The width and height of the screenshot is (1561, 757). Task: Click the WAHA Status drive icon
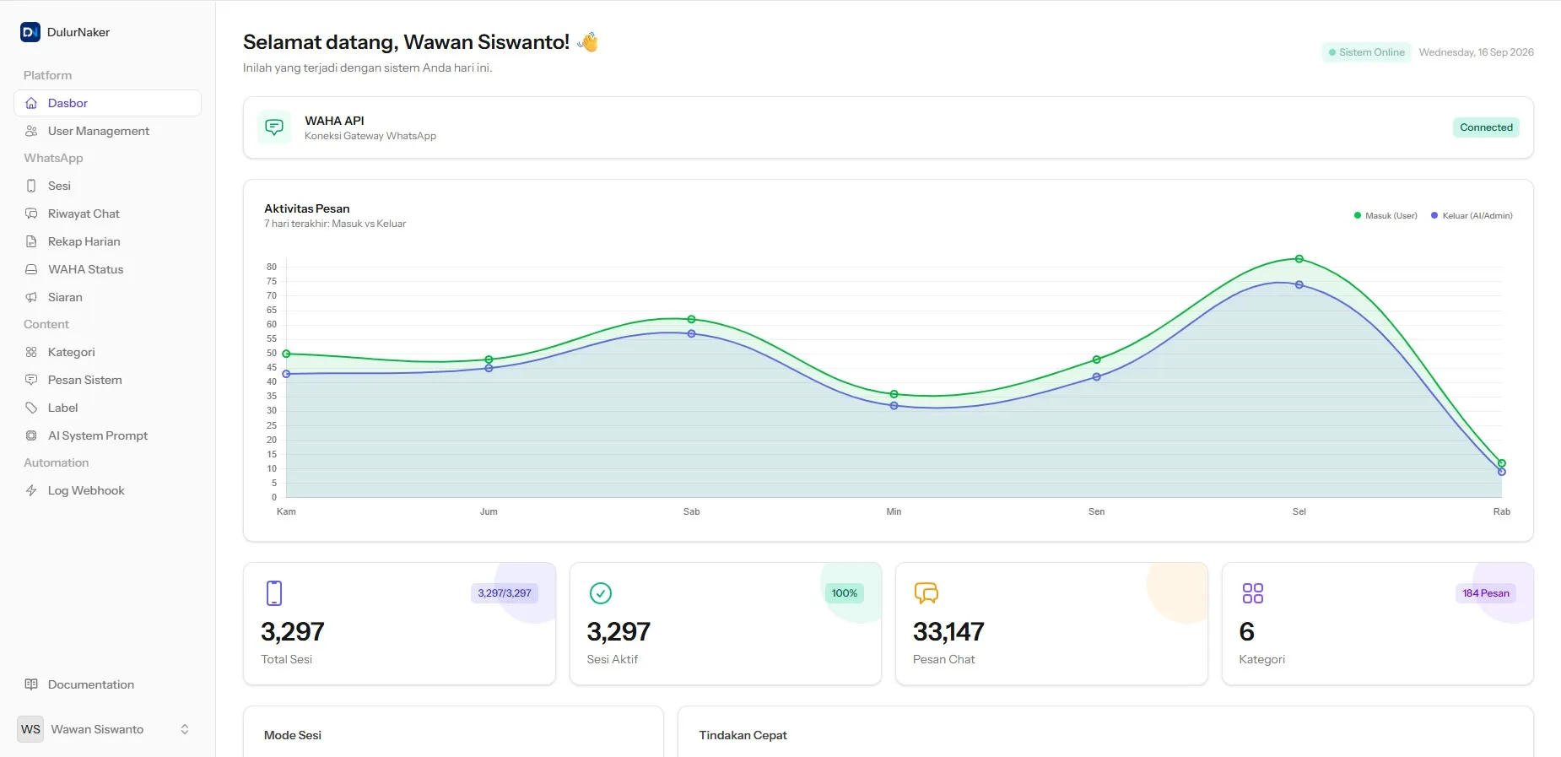(x=31, y=269)
